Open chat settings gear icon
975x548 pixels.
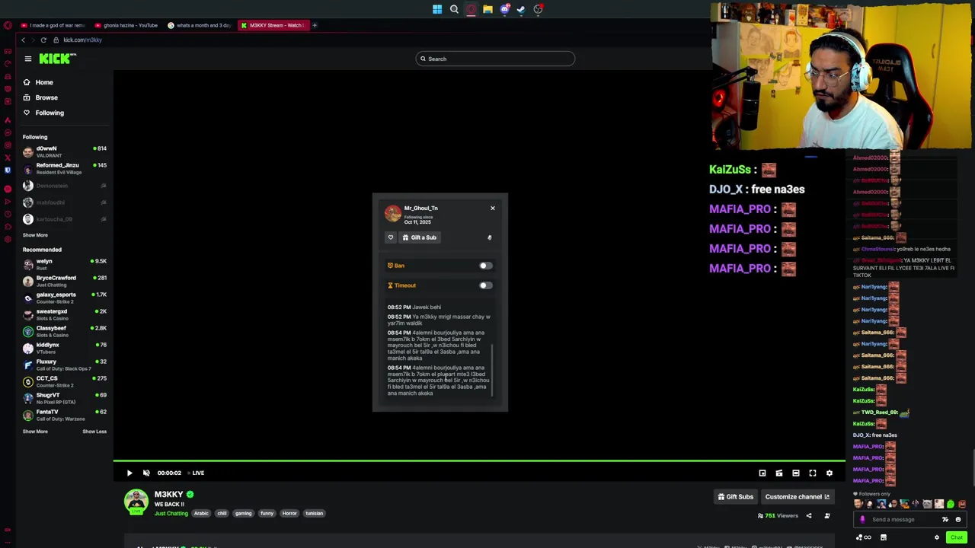point(937,537)
